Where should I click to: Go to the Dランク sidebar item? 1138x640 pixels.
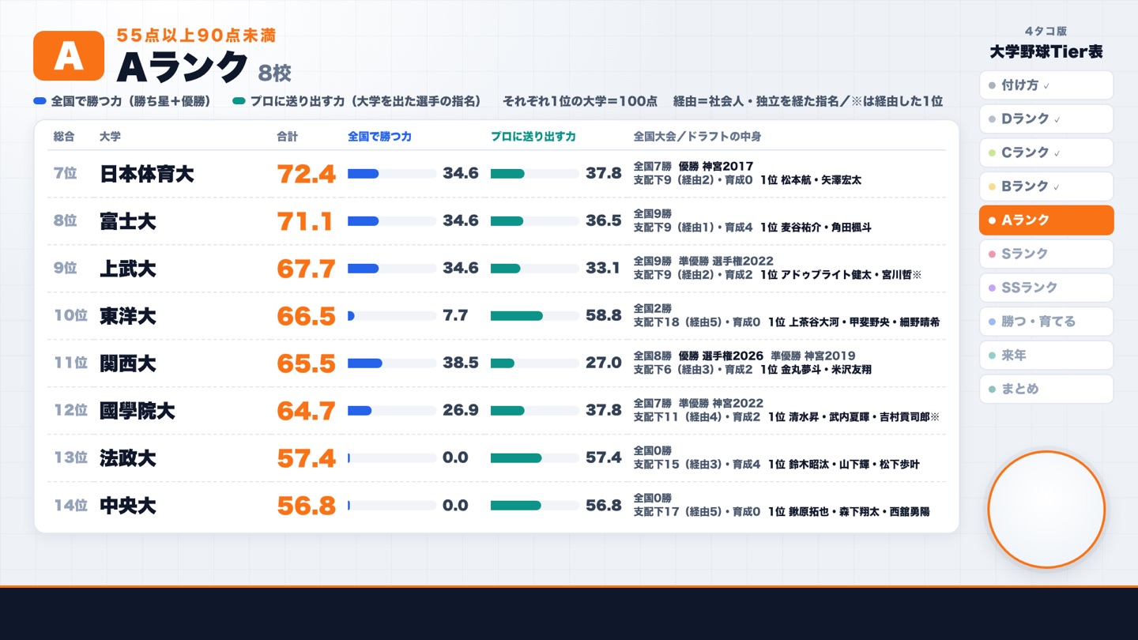coord(1046,119)
